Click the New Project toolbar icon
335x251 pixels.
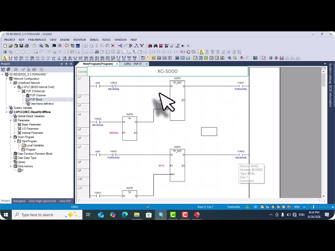5,45
